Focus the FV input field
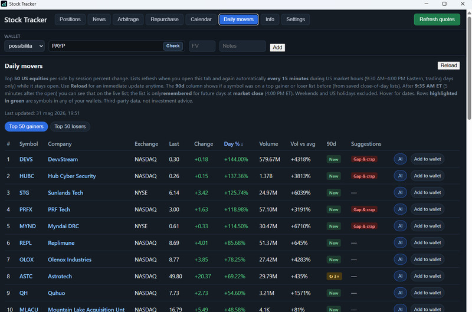This screenshot has height=312, width=472. (x=202, y=46)
